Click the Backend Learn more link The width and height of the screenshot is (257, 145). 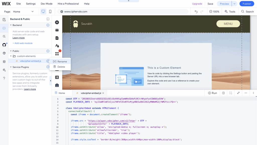[x=19, y=38]
